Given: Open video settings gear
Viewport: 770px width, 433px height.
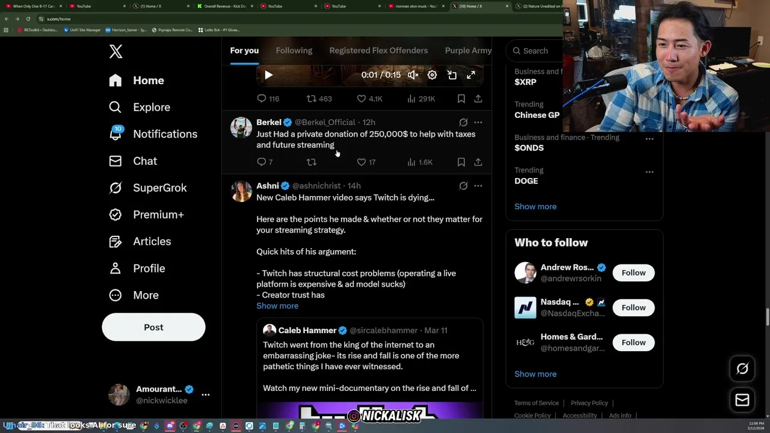Looking at the screenshot, I should click(x=432, y=75).
